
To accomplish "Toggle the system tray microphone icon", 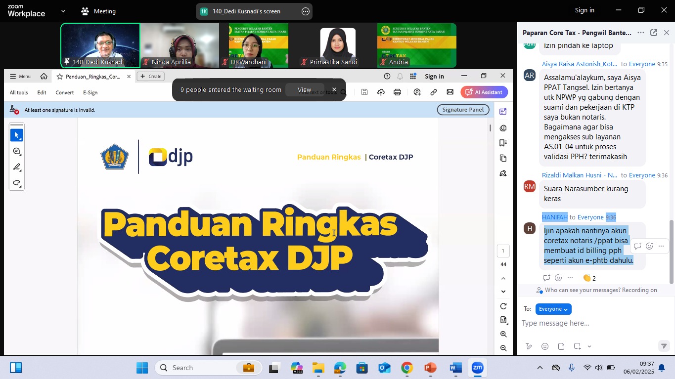I will pyautogui.click(x=571, y=368).
